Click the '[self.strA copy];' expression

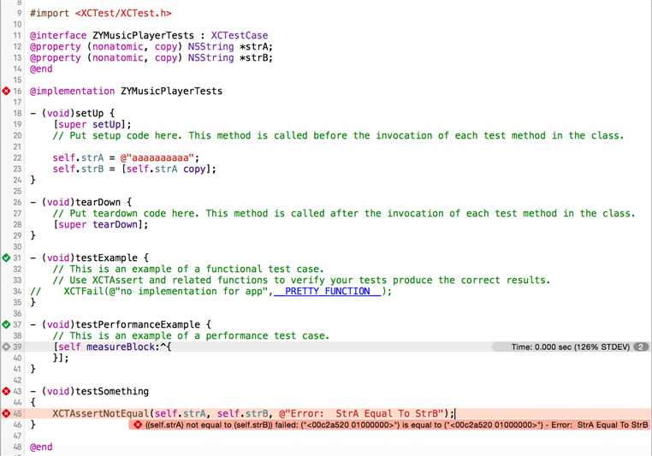pos(169,169)
